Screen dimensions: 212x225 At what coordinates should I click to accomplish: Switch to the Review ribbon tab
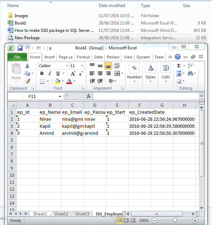(113, 57)
